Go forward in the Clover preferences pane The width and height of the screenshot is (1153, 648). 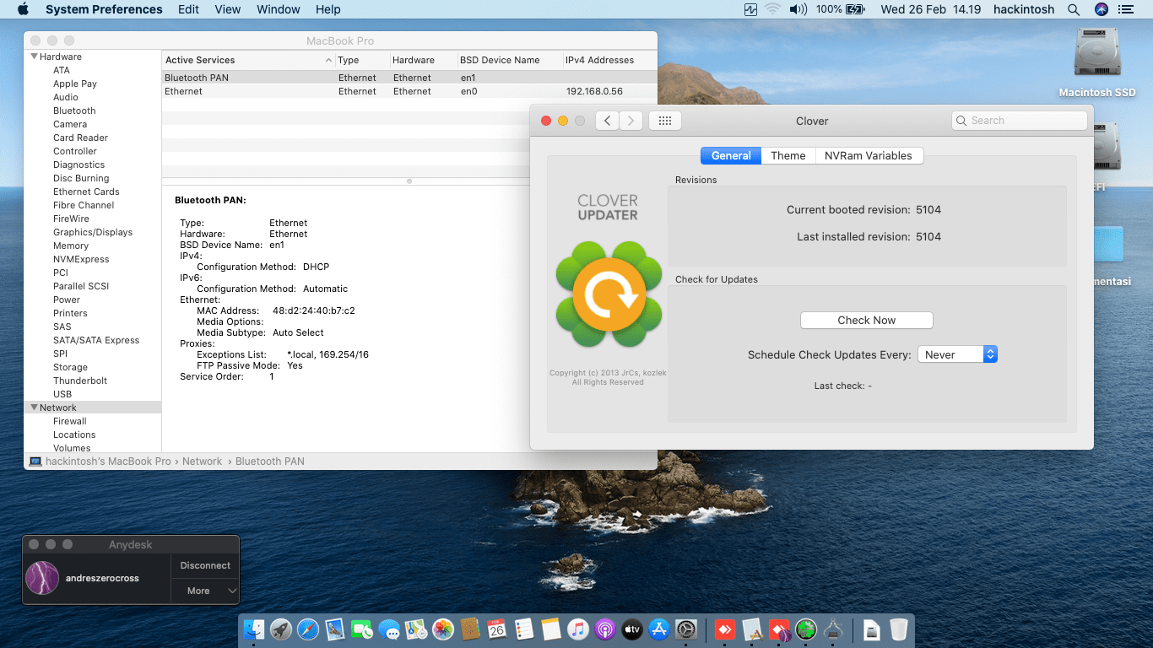[x=631, y=121]
